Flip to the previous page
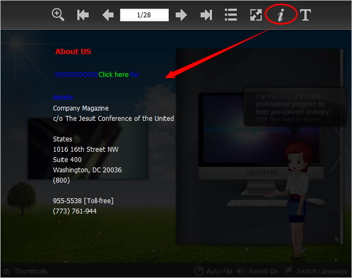Viewport: 352px width, 278px height. (x=108, y=15)
